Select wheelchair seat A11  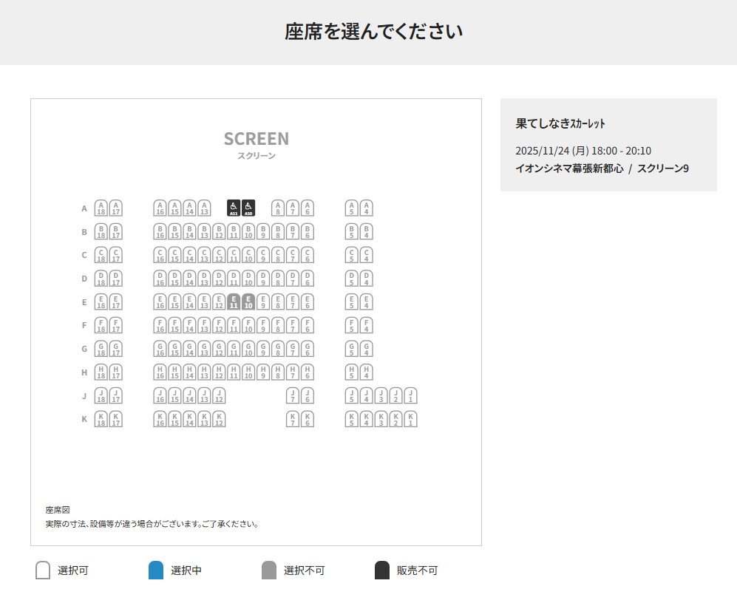[x=234, y=208]
